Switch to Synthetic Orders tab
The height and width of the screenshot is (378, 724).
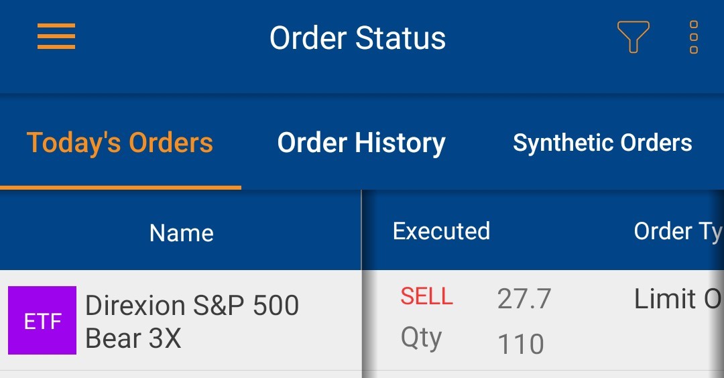pos(603,142)
